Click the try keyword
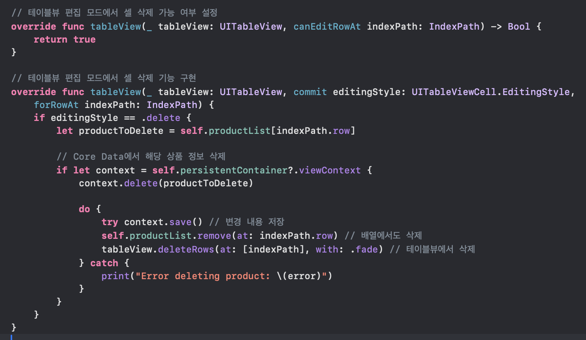 [110, 222]
